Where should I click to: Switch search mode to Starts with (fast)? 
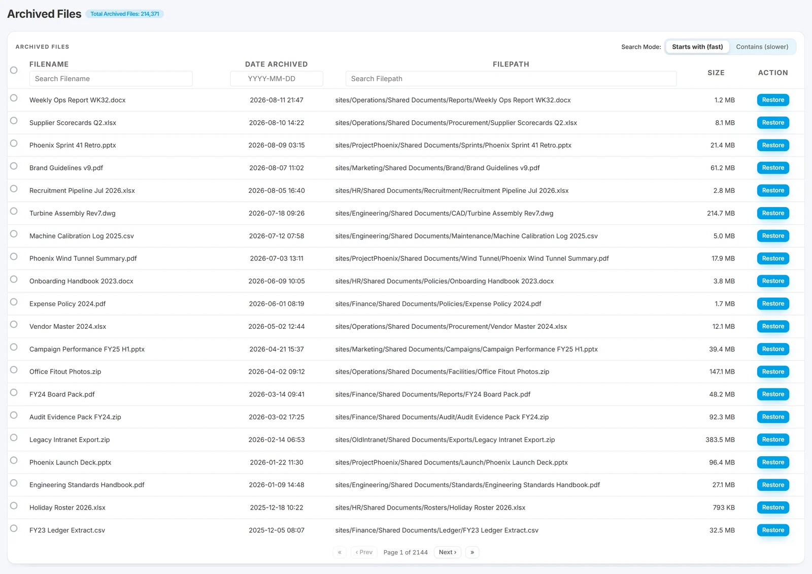pyautogui.click(x=697, y=47)
